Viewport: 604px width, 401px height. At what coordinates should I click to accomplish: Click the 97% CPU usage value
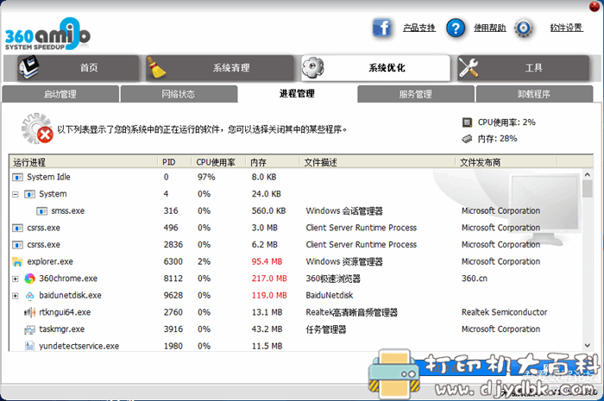click(x=206, y=178)
